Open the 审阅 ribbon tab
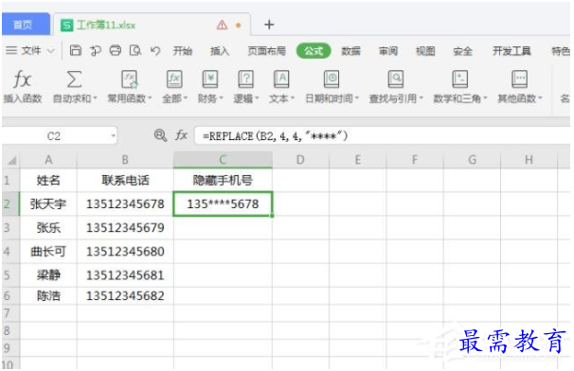This screenshot has width=574, height=371. 388,50
